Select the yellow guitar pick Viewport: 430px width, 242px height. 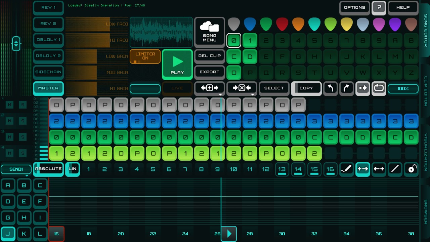347,24
